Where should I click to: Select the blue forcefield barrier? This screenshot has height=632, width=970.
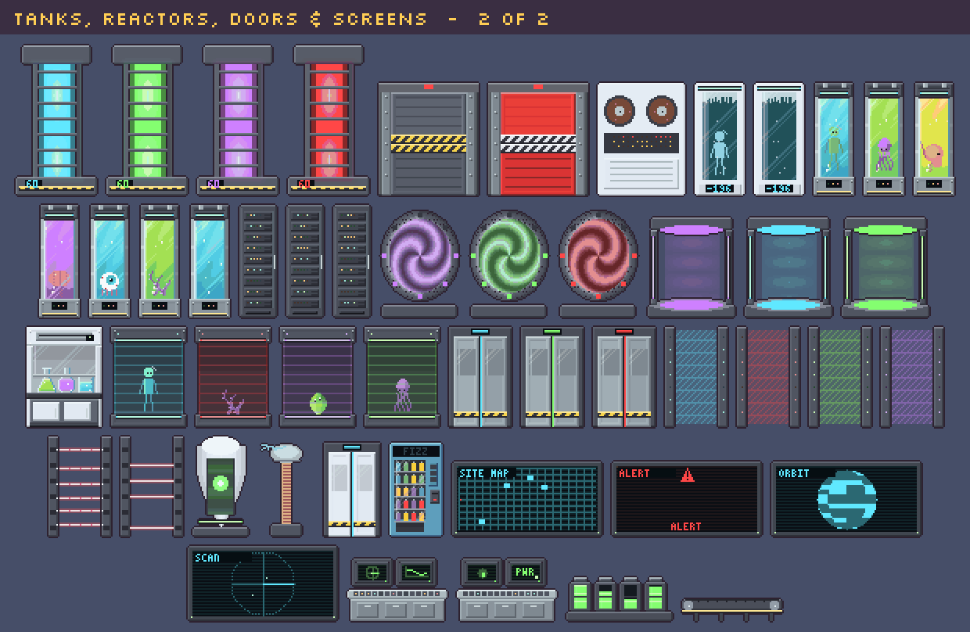(696, 377)
